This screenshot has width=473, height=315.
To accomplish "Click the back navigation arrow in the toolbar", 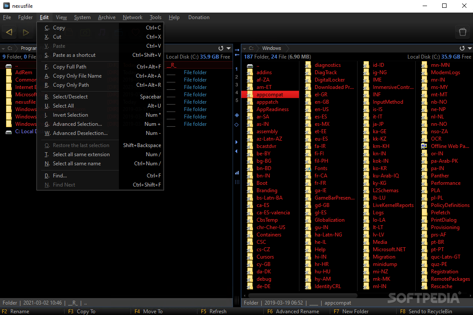I will coord(10,32).
